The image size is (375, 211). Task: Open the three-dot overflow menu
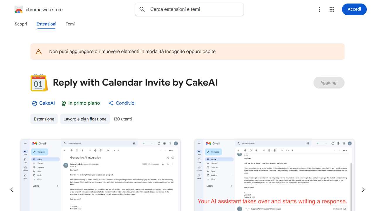[319, 9]
